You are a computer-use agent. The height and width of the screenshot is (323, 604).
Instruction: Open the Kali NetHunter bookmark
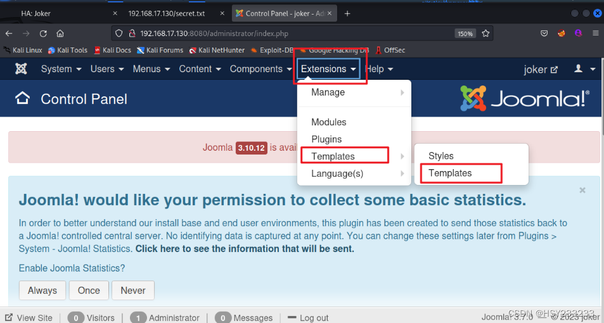[217, 50]
